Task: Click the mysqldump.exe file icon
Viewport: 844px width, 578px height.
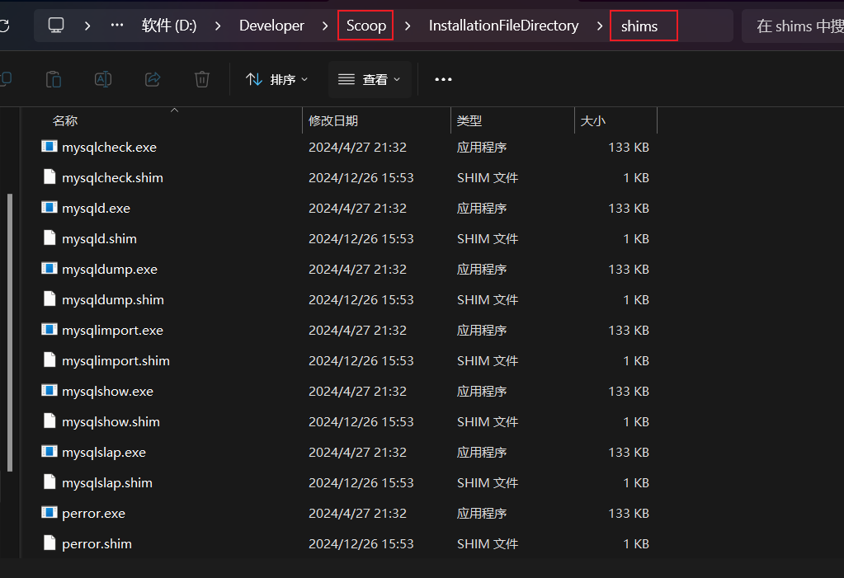Action: (x=50, y=269)
